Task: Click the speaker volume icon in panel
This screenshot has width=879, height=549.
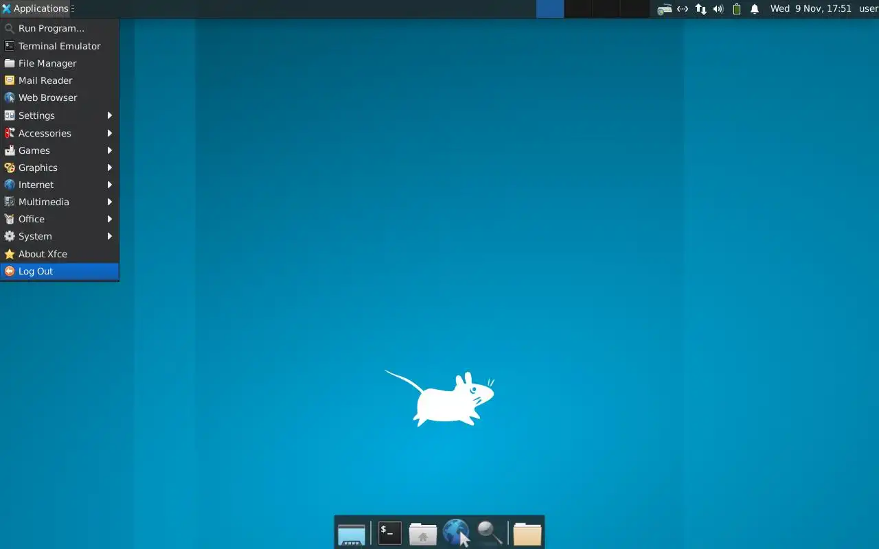Action: tap(718, 9)
